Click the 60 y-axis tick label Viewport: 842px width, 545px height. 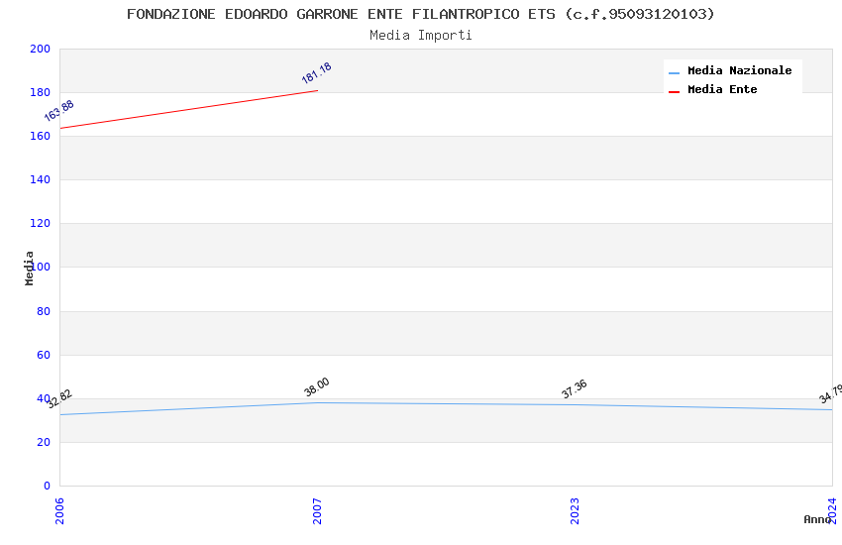[x=44, y=355]
